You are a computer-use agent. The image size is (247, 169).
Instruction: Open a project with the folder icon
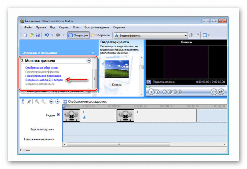[x=31, y=35]
